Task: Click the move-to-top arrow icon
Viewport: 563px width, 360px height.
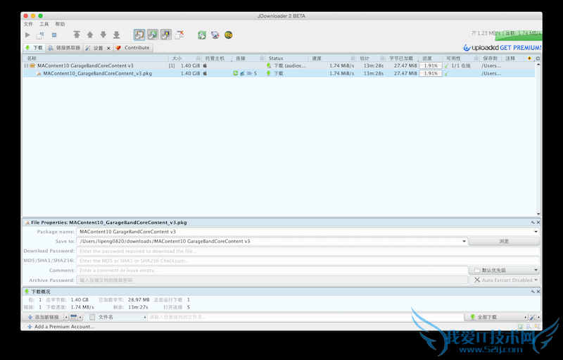Action: point(77,35)
